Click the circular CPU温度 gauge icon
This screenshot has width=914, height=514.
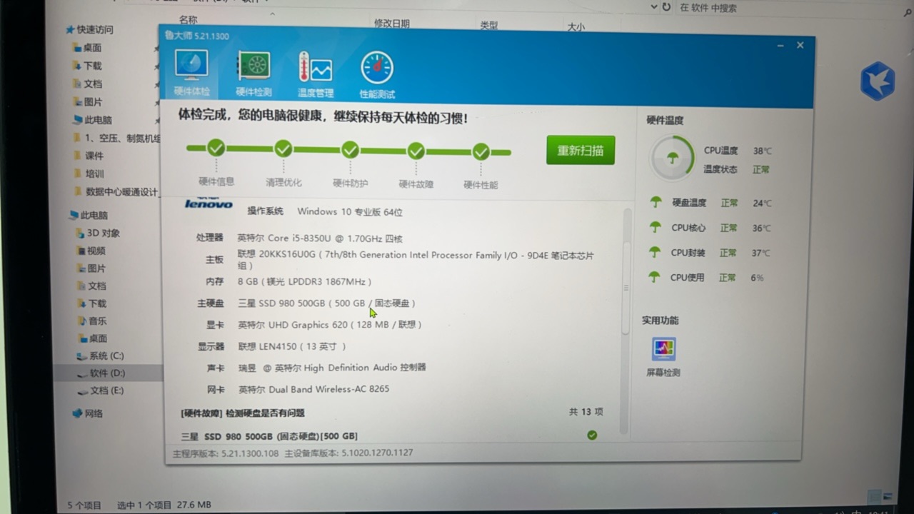[x=672, y=158]
